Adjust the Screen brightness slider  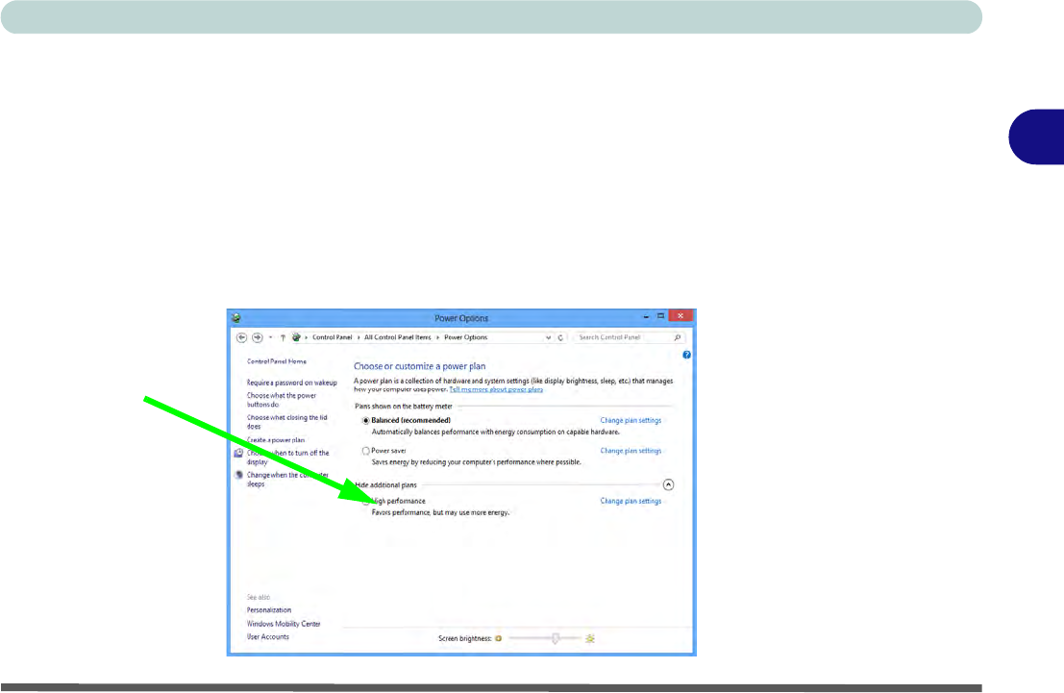click(556, 639)
